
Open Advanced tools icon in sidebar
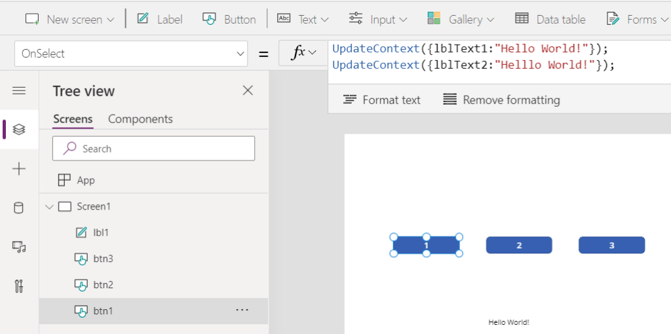19,286
